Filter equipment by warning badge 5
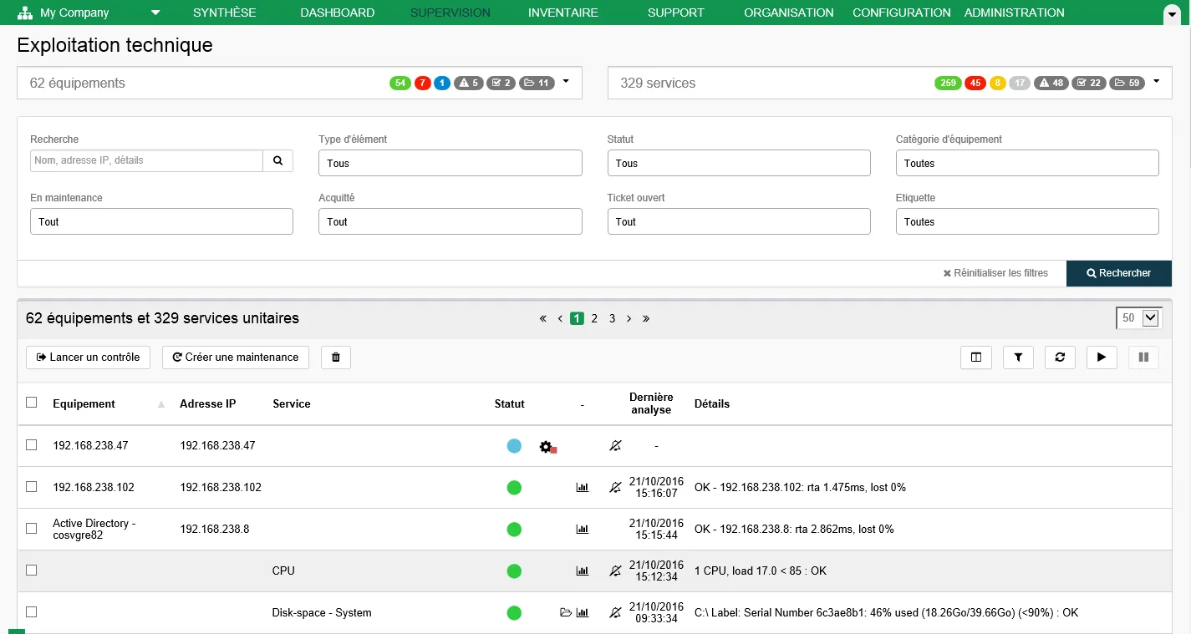The height and width of the screenshot is (634, 1191). [469, 84]
